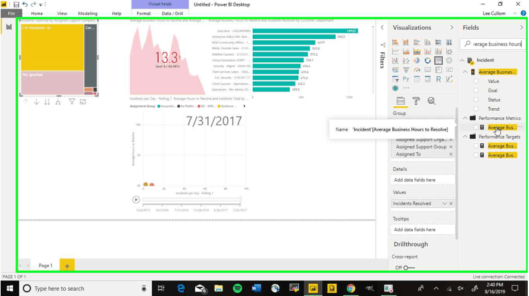Image resolution: width=529 pixels, height=296 pixels.
Task: Add a new page with plus button
Action: [67, 266]
